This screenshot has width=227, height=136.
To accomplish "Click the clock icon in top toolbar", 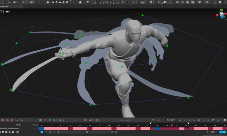I will [215, 2].
